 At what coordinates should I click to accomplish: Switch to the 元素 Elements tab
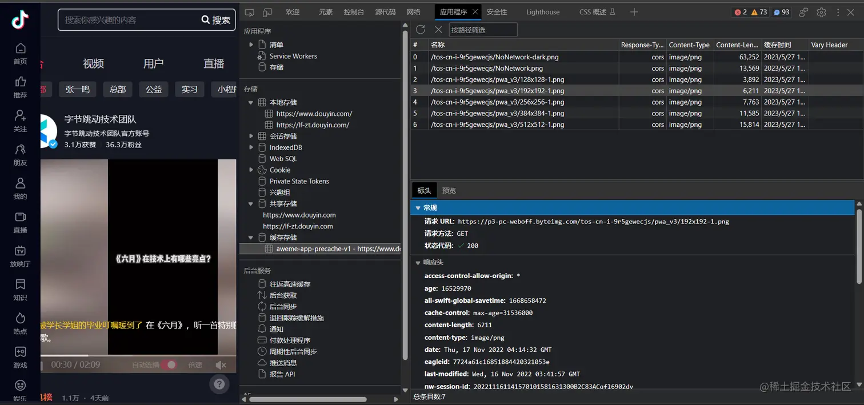click(x=326, y=12)
